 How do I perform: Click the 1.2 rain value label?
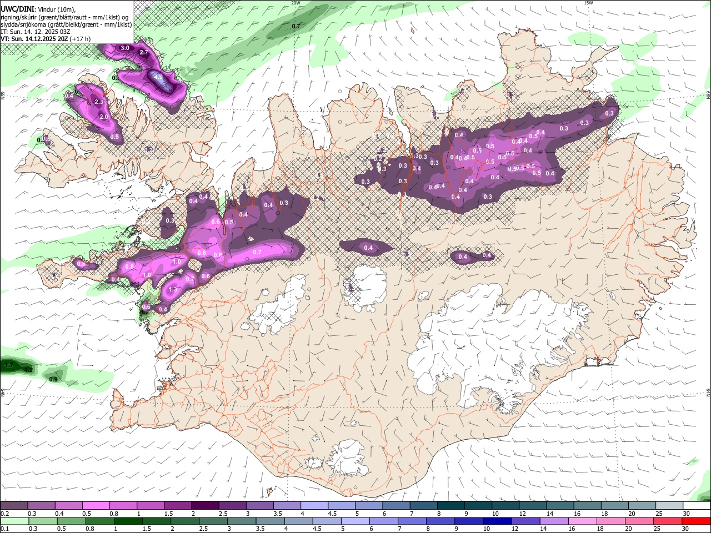click(x=29, y=369)
